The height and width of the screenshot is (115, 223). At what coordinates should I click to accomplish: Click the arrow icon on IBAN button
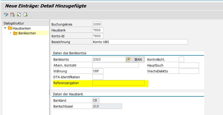point(129,59)
